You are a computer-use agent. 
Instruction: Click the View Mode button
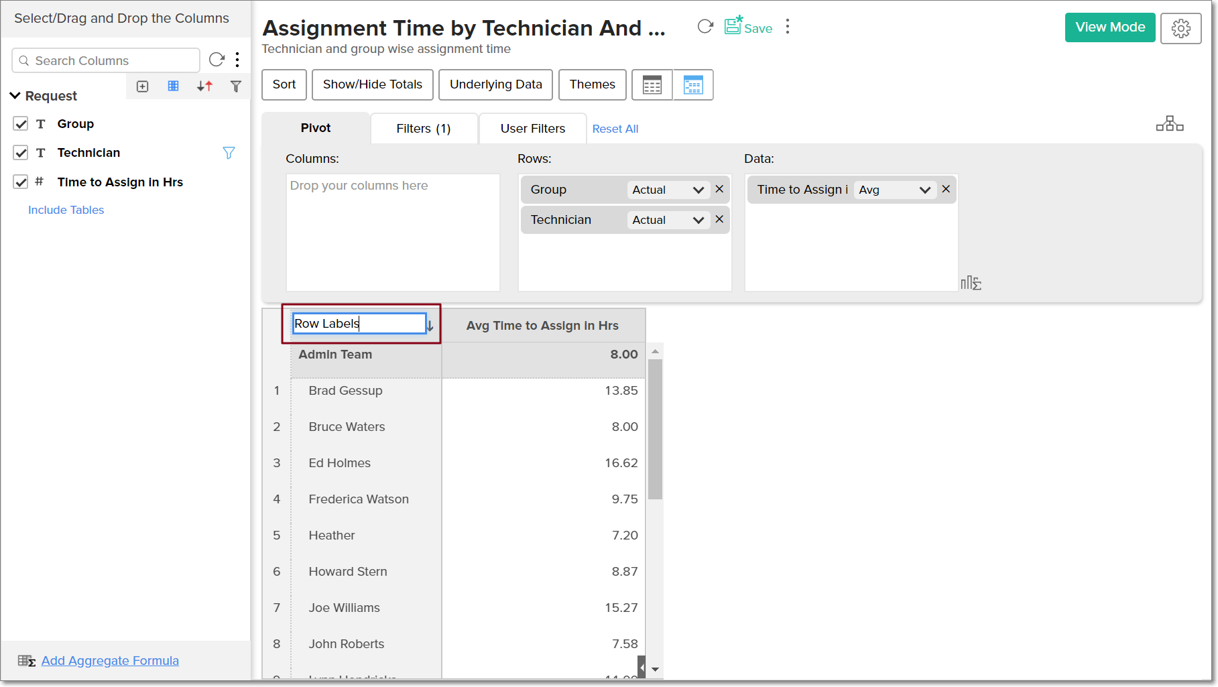(x=1109, y=27)
